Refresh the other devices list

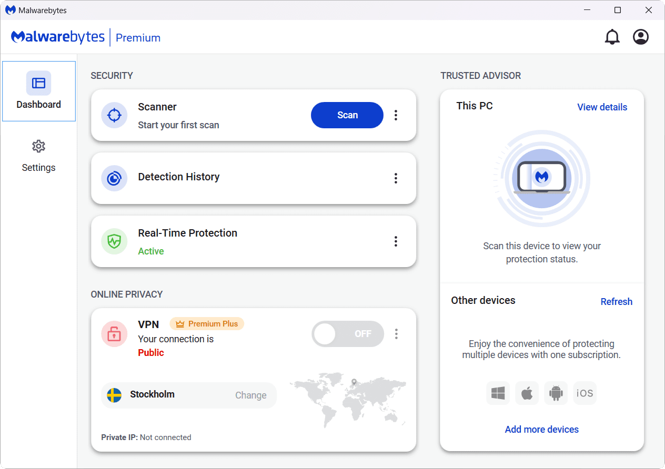(x=617, y=302)
